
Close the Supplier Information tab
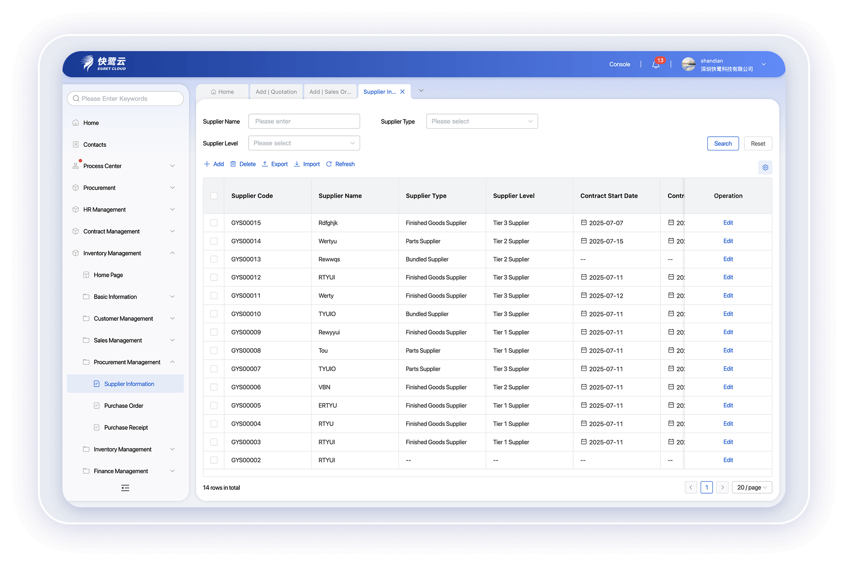(x=402, y=92)
